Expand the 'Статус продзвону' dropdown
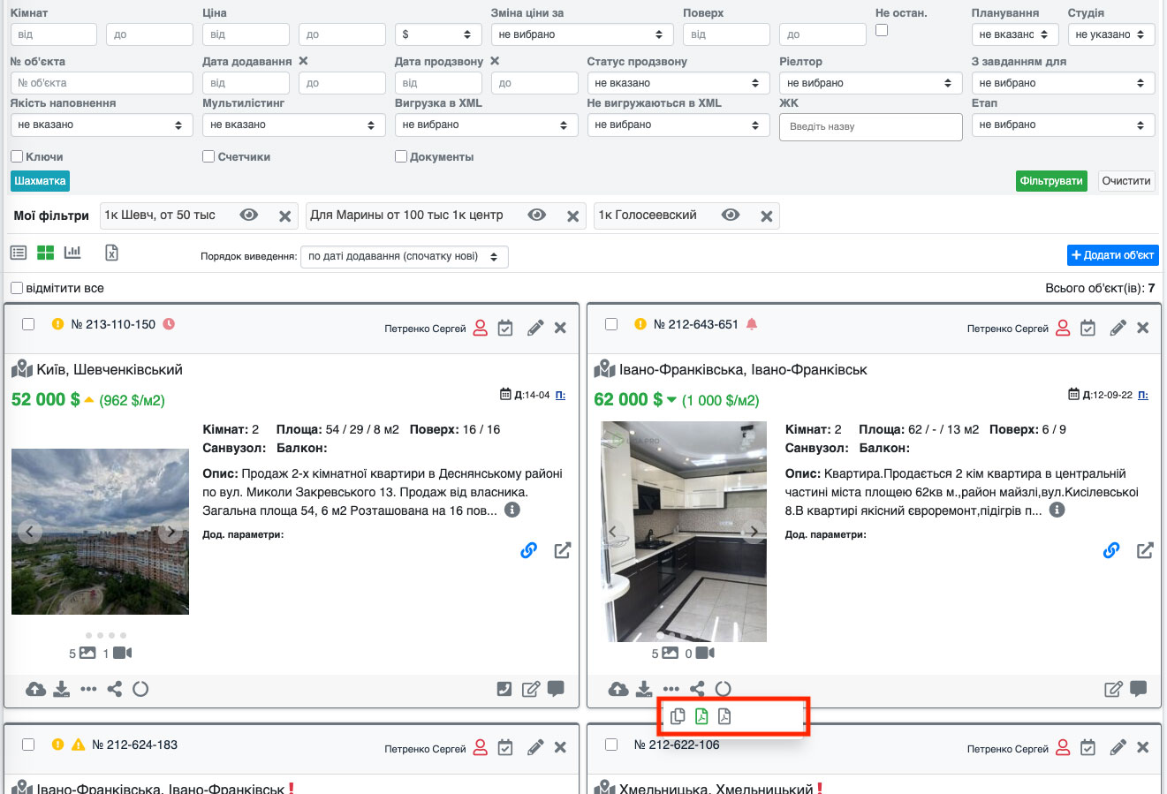 pos(676,83)
